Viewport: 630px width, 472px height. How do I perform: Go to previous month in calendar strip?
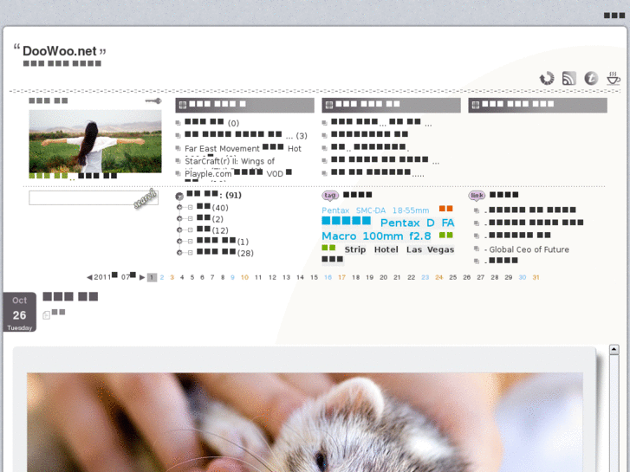pyautogui.click(x=89, y=277)
